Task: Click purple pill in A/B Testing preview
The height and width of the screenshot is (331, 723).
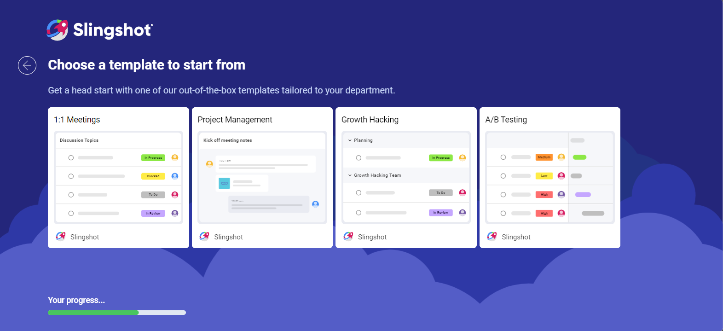Action: coord(583,195)
